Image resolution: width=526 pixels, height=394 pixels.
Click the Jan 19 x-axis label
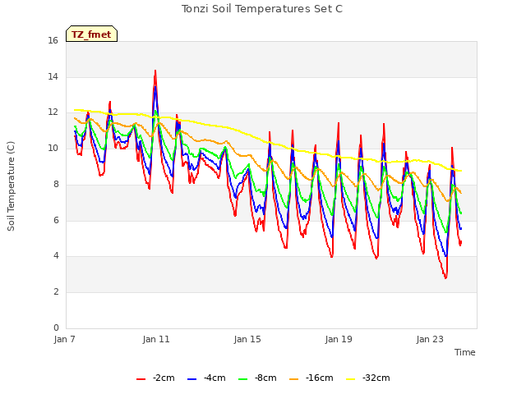339,339
